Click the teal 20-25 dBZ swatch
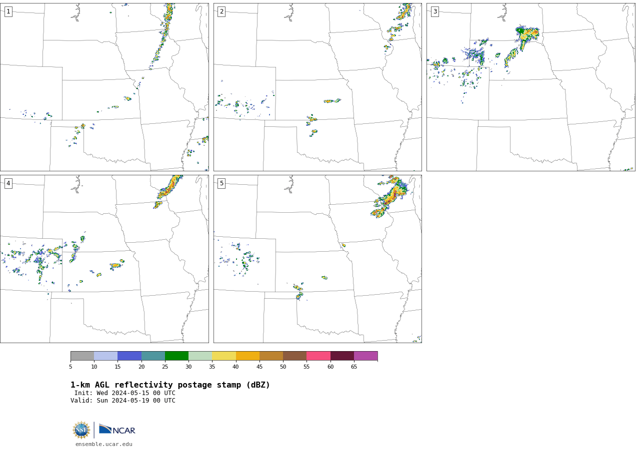The width and height of the screenshot is (640, 450). click(x=153, y=356)
